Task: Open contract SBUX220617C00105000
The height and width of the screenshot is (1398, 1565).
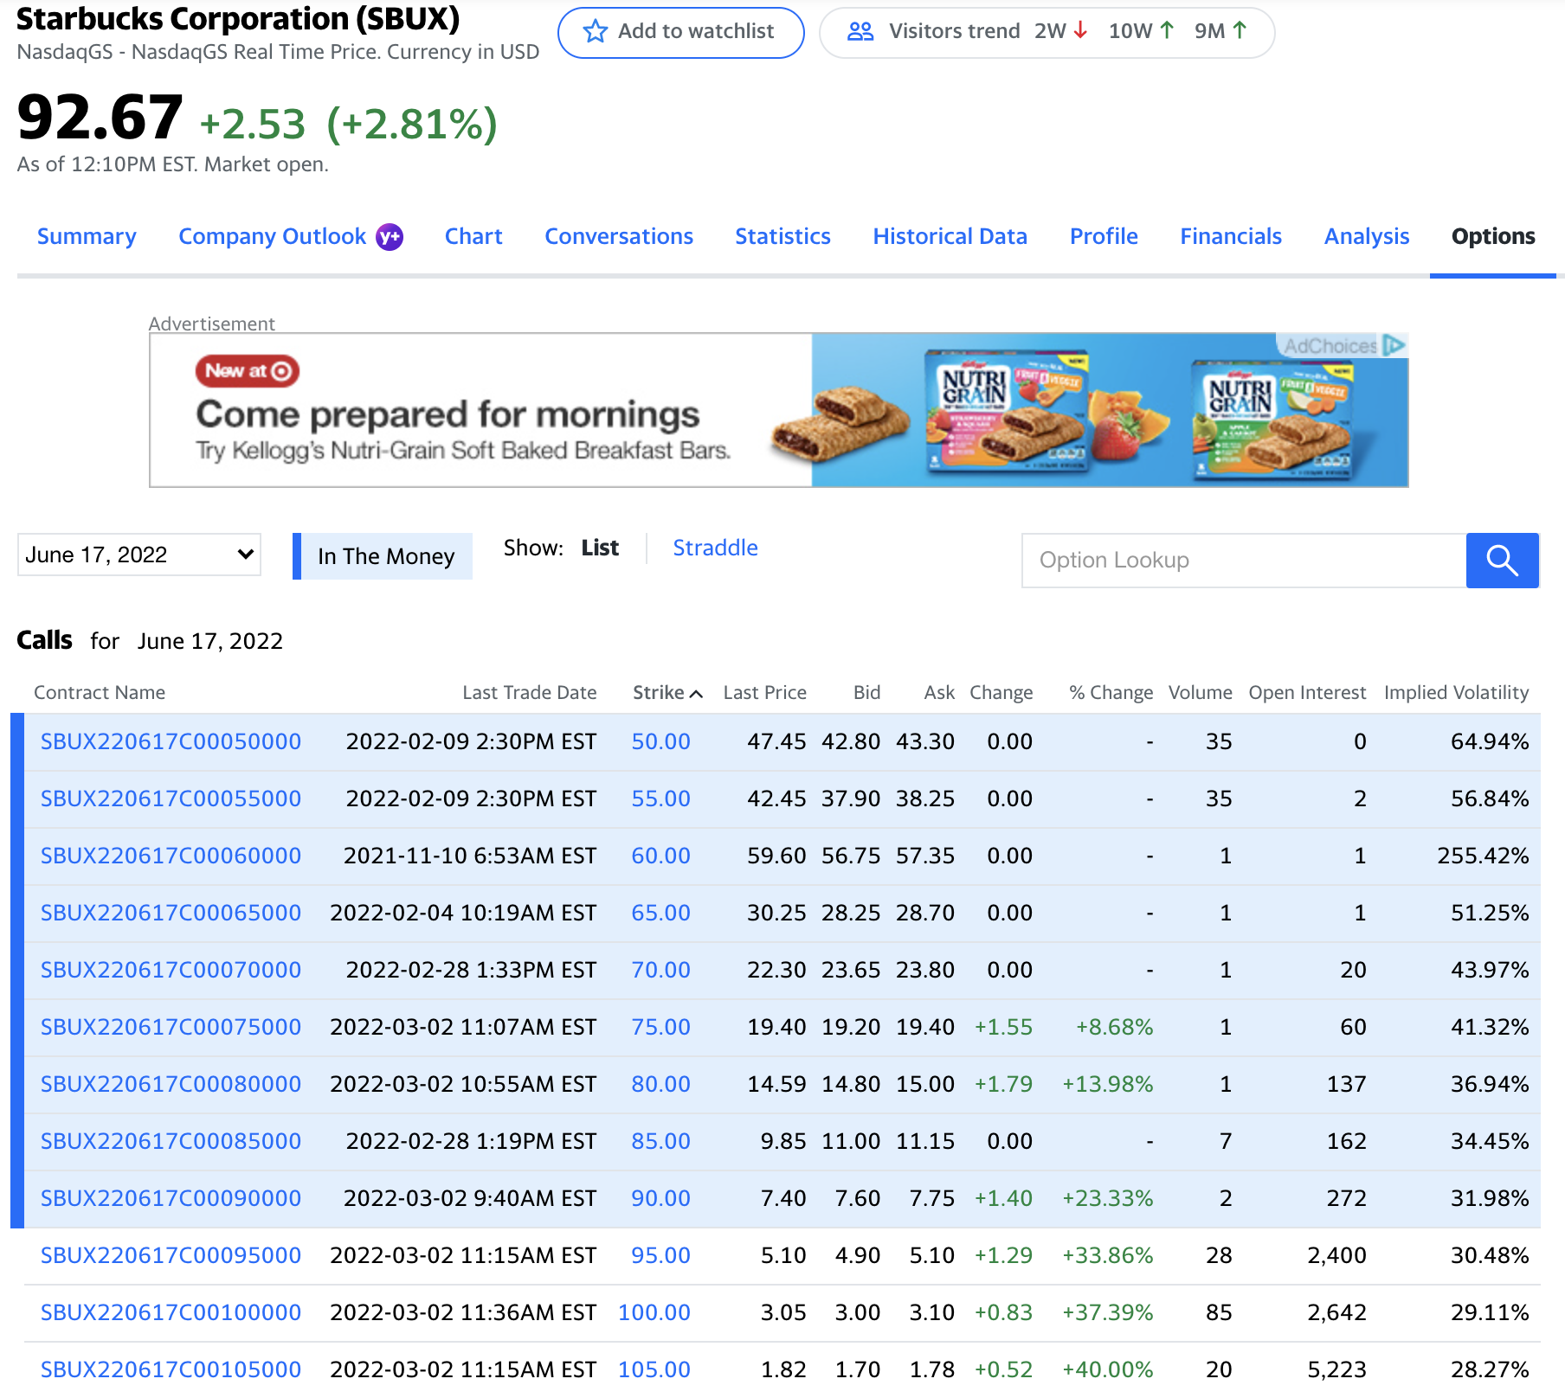Action: pos(171,1369)
